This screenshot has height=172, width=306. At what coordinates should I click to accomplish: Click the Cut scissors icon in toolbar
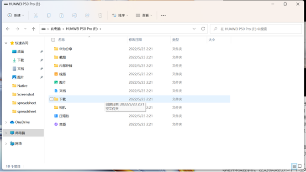[x=36, y=15]
